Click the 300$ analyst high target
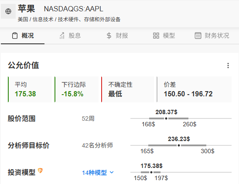239x184 pixels. [208, 151]
